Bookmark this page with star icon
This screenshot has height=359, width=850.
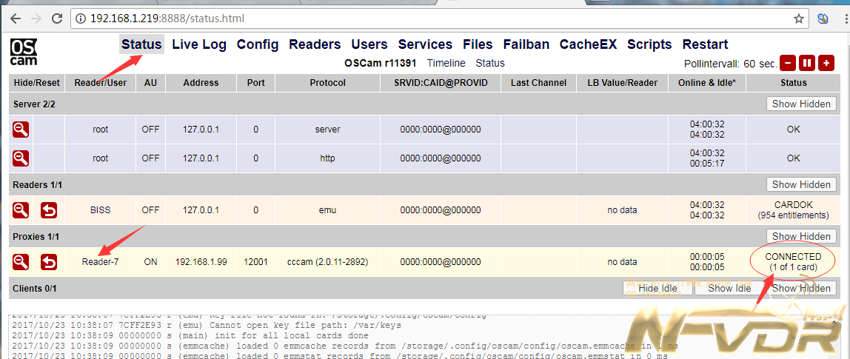[x=799, y=19]
